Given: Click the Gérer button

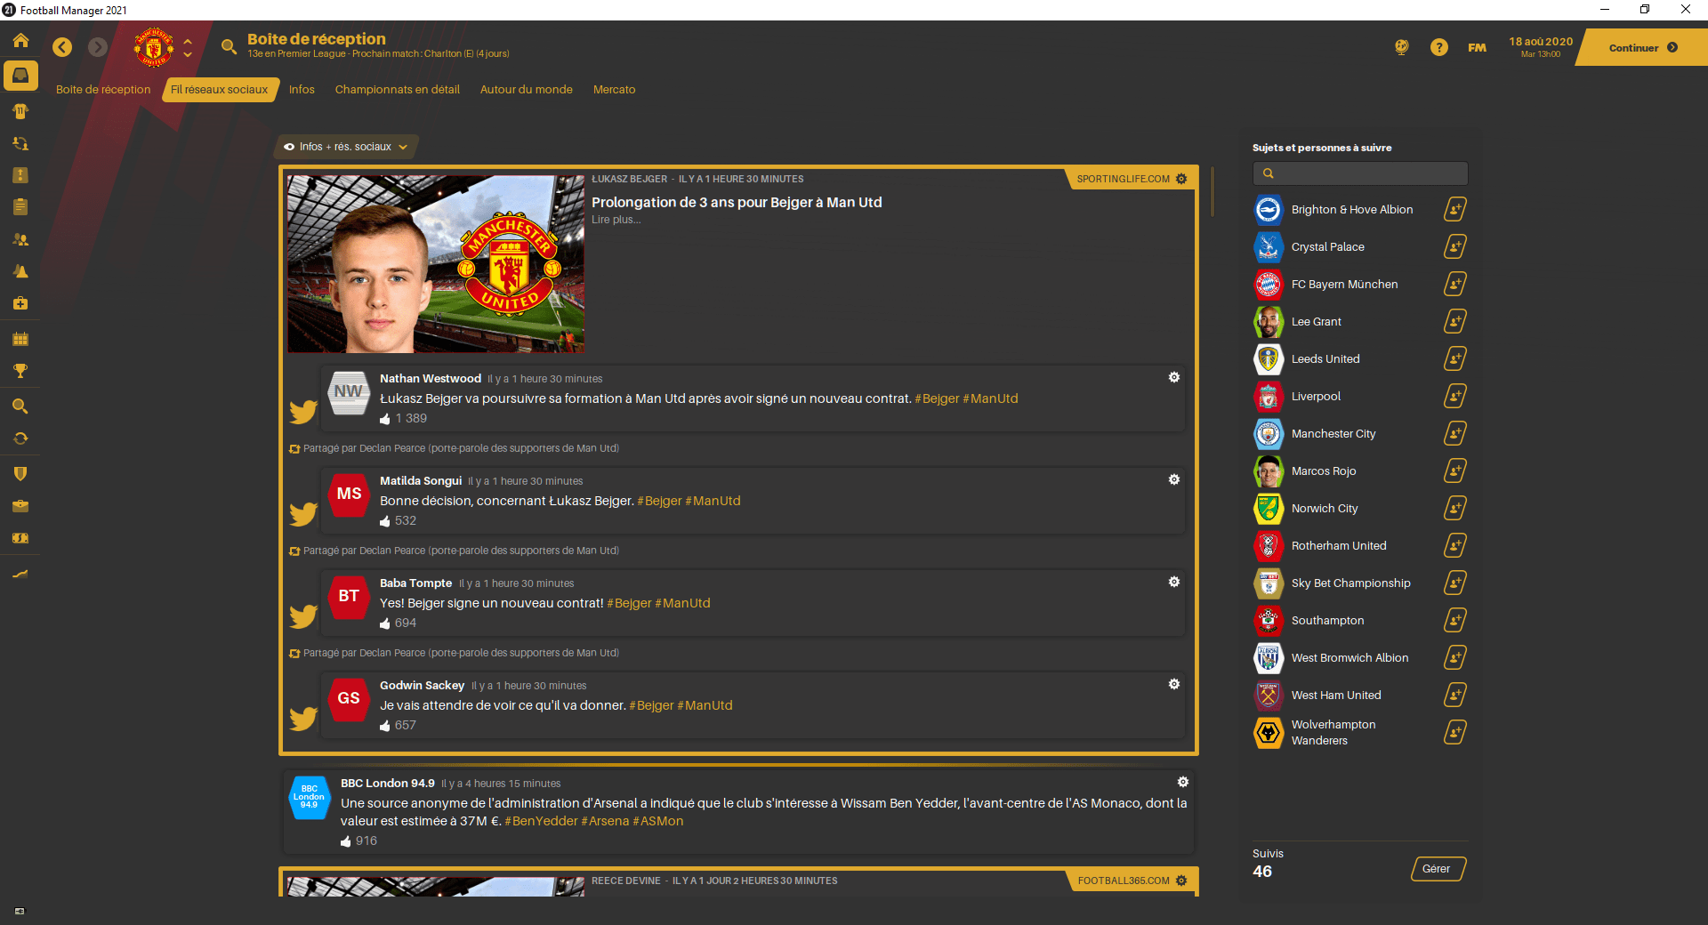Looking at the screenshot, I should click(x=1438, y=869).
